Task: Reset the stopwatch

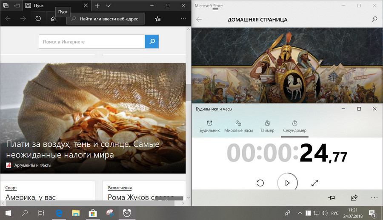Action: point(260,183)
